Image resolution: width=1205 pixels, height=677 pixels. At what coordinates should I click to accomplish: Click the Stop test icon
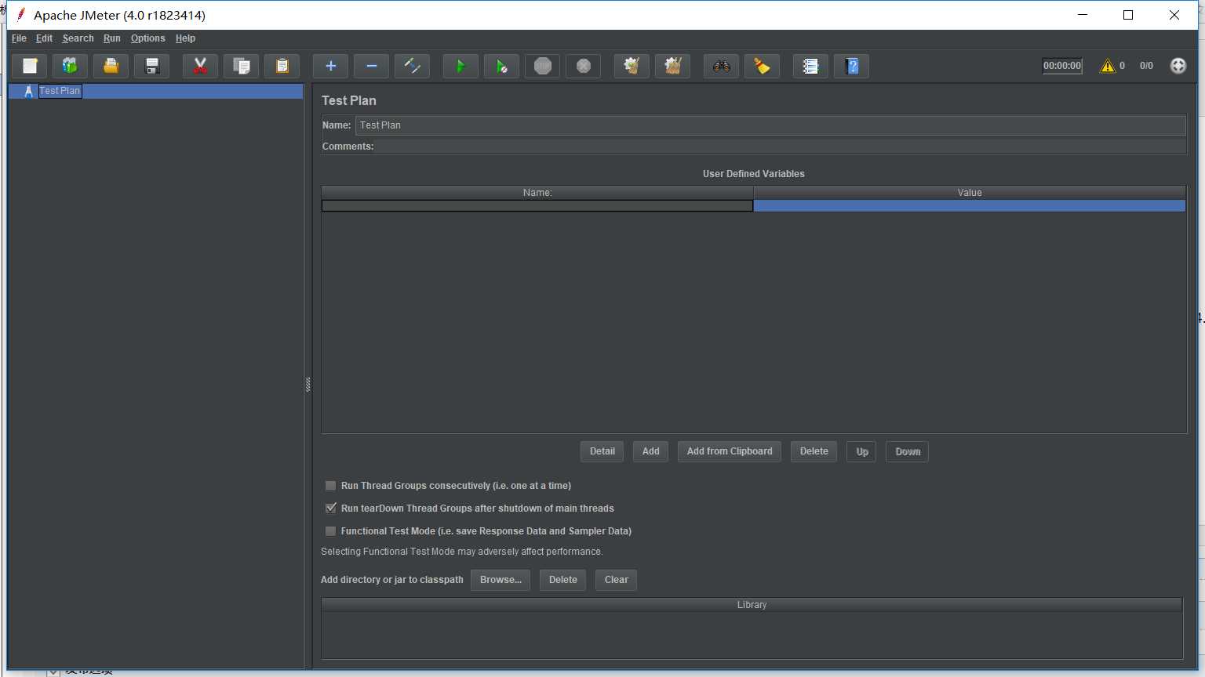point(542,67)
